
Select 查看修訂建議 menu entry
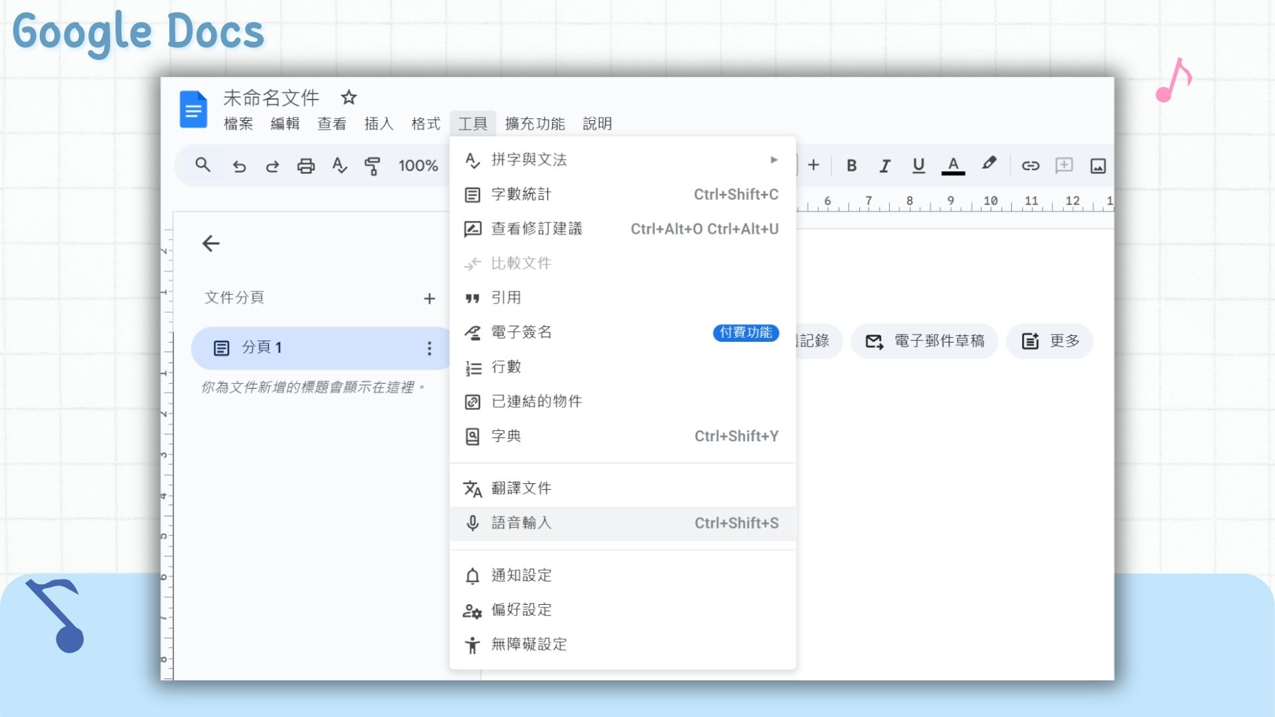[622, 229]
